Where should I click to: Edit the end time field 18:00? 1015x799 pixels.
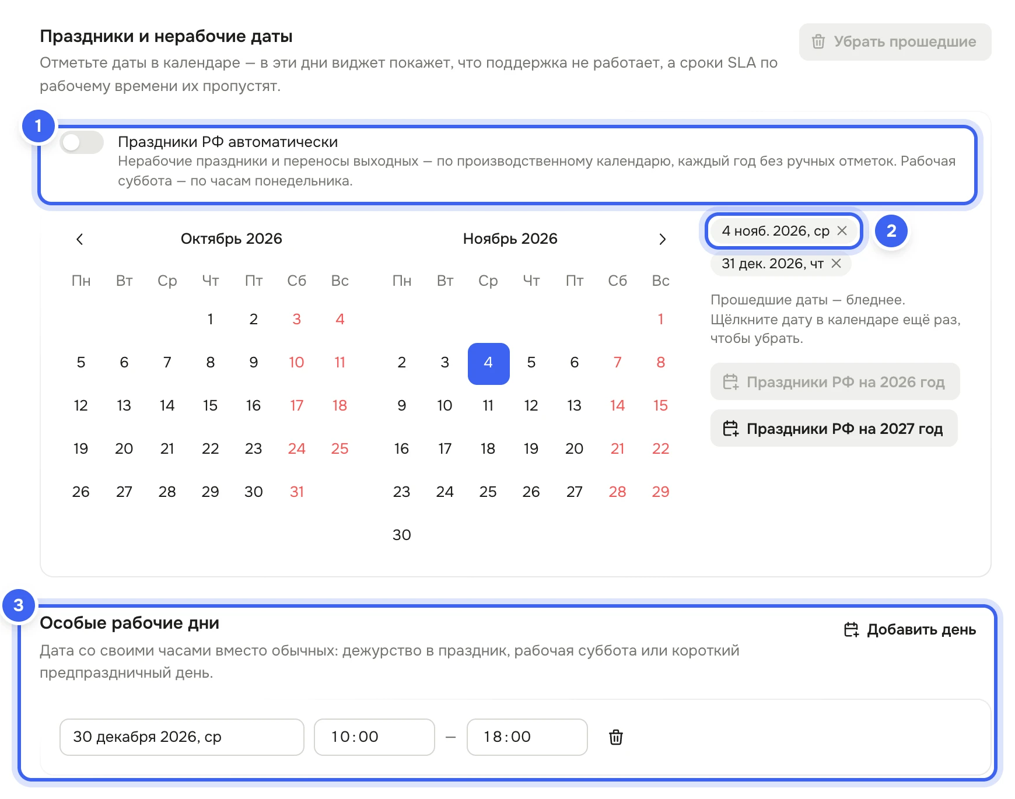527,737
